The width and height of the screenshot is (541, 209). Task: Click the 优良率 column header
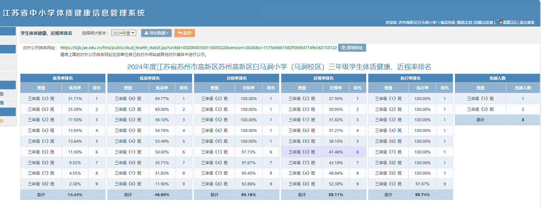tap(162, 88)
